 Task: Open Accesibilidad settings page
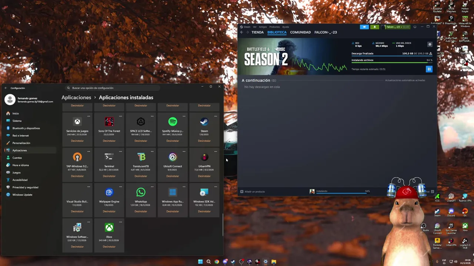[x=31, y=180]
